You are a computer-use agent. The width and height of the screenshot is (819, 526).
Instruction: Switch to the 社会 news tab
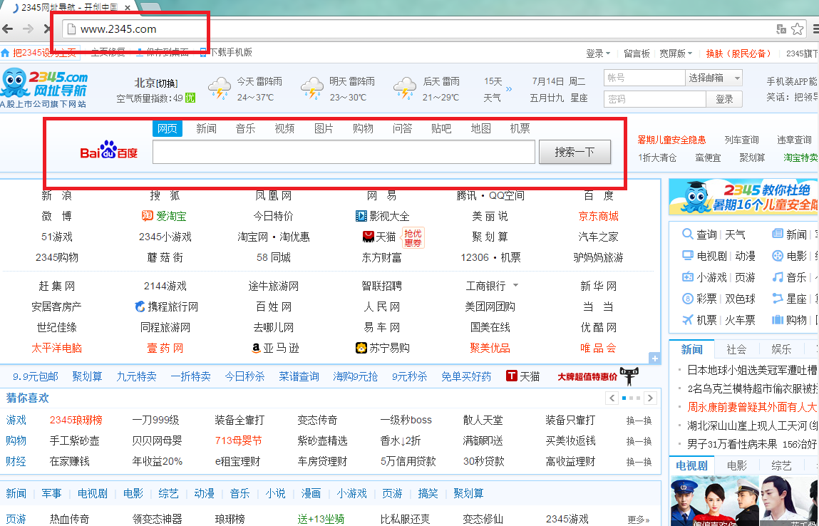(x=736, y=349)
